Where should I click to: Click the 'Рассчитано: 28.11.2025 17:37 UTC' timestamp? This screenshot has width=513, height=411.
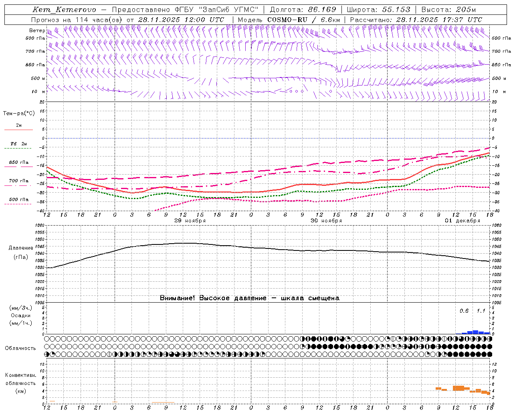(416, 20)
